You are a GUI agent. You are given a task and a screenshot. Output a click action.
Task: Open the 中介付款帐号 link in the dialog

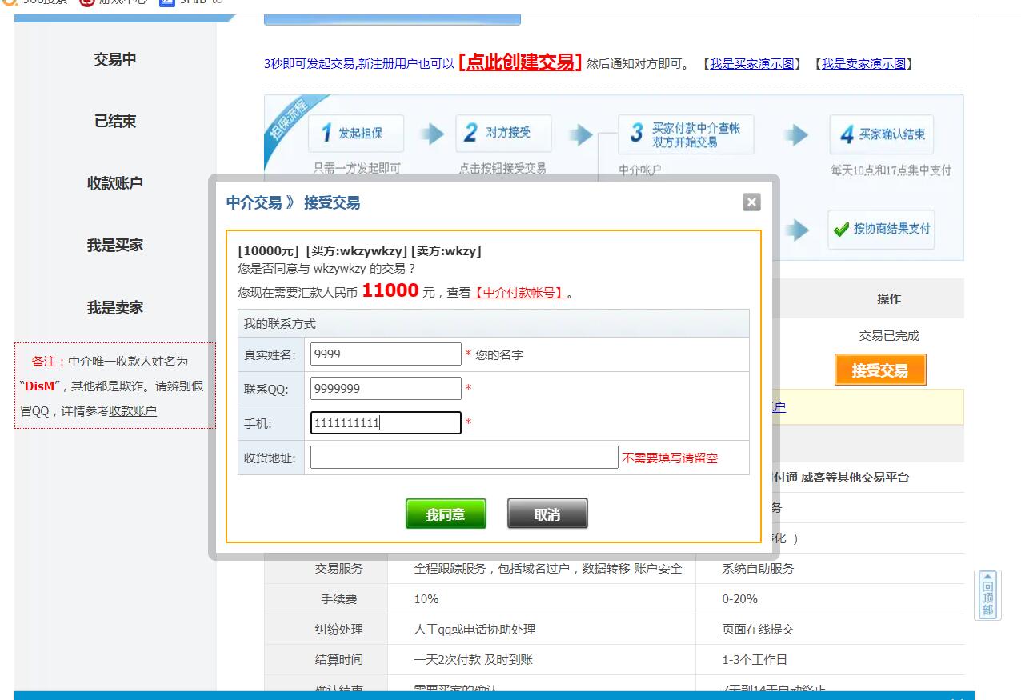[519, 293]
